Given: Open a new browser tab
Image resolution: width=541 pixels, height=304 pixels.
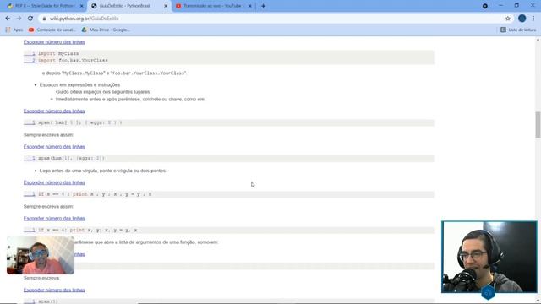Looking at the screenshot, I should click(263, 6).
